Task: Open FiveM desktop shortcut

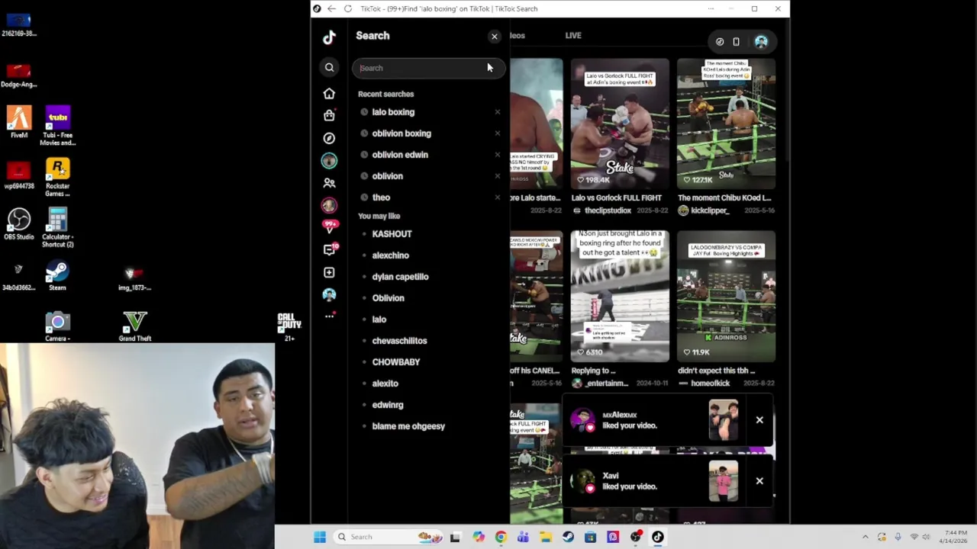Action: 19,122
